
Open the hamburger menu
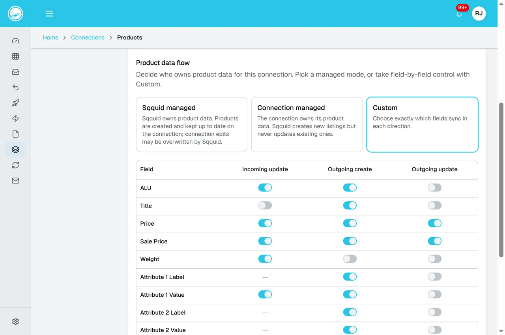(49, 13)
